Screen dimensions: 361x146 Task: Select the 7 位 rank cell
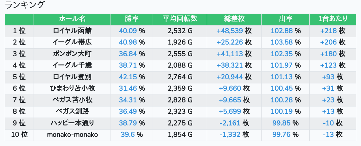(19, 100)
